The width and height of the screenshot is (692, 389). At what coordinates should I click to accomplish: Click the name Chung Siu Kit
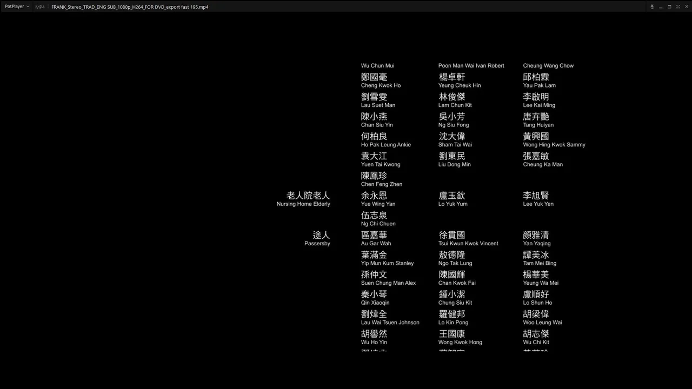(455, 303)
